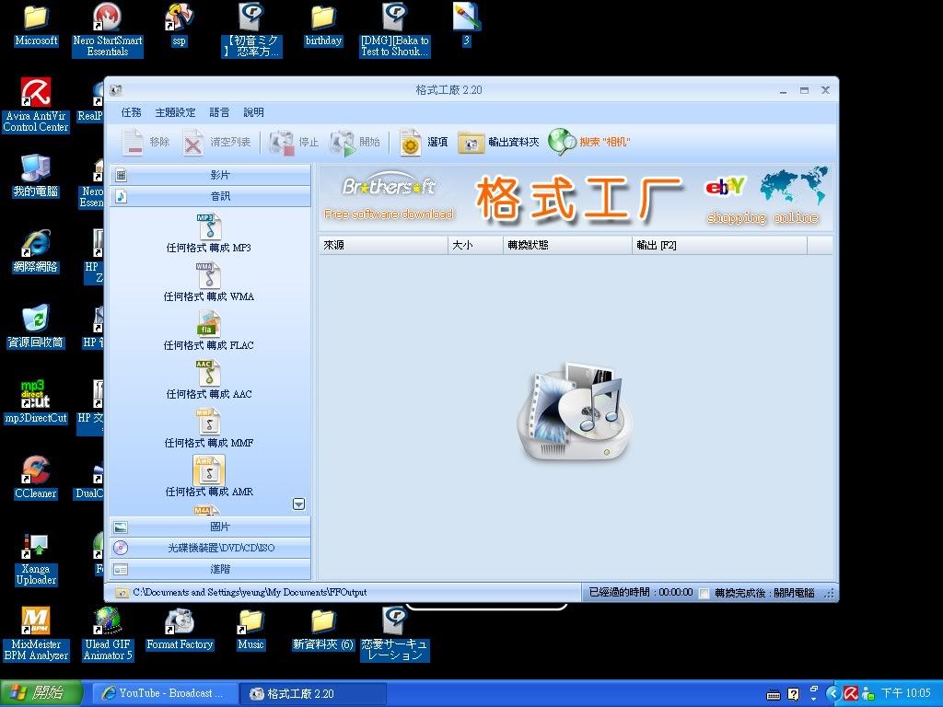Select the 網際網路 Internet Explorer desktop icon

tap(36, 252)
